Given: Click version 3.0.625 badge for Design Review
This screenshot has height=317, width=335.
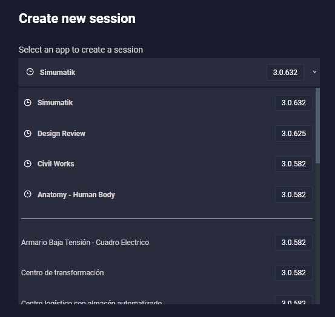Looking at the screenshot, I should (294, 134).
